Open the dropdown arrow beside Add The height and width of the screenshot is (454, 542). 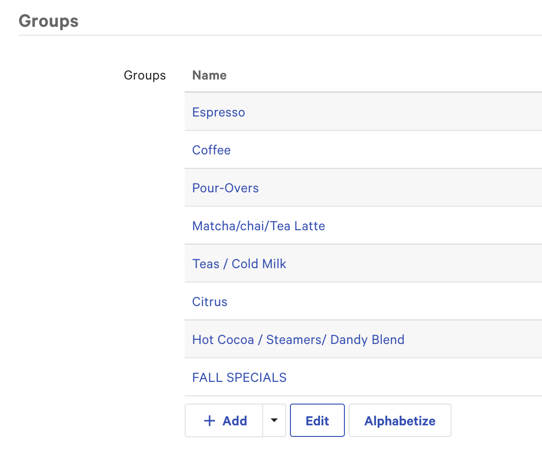[x=274, y=420]
